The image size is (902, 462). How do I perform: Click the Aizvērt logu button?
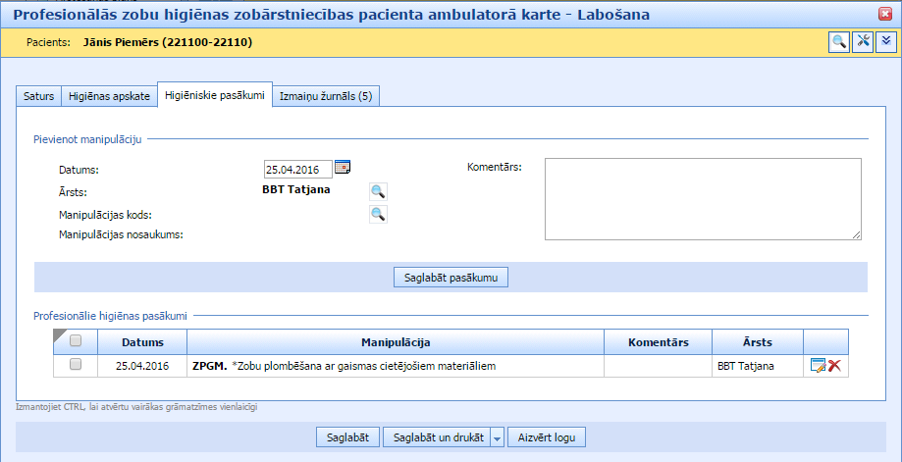(x=547, y=437)
